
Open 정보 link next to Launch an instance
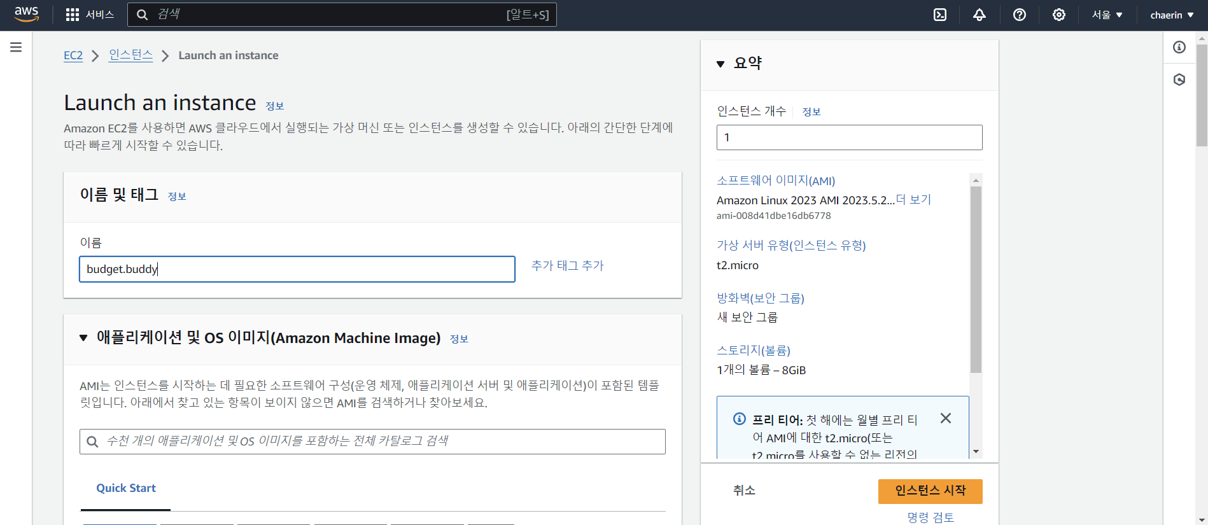(274, 106)
